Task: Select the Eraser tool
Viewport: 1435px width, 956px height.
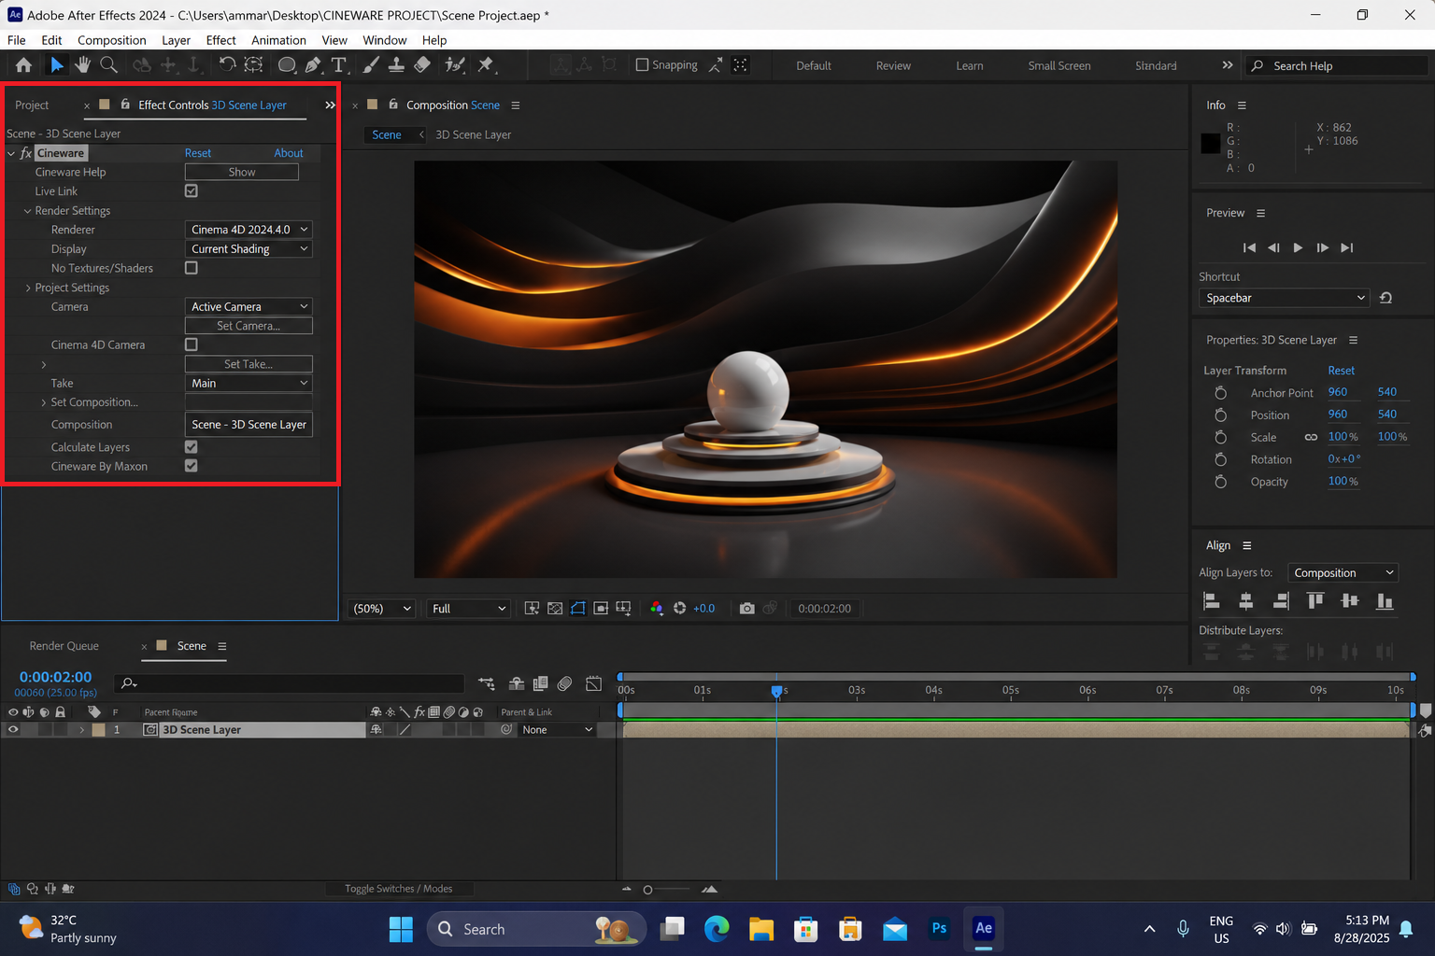Action: click(x=422, y=64)
